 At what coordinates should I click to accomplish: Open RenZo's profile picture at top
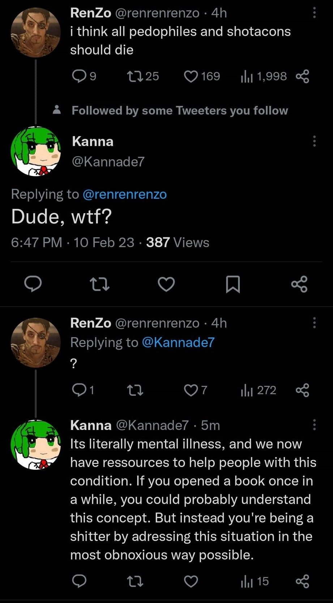35,33
